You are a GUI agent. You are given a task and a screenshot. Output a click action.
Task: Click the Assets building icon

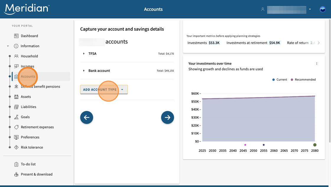pos(16,97)
